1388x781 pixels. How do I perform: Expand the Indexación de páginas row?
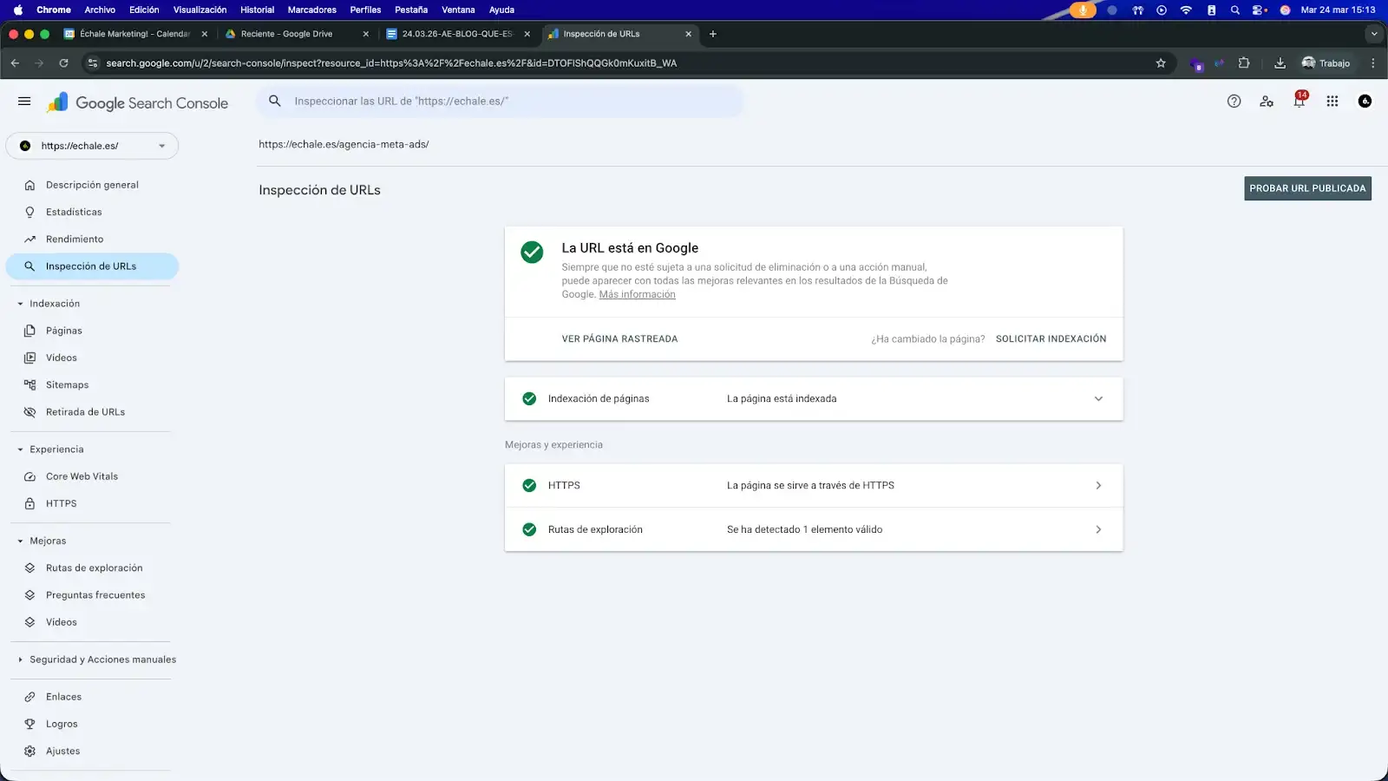tap(1098, 399)
